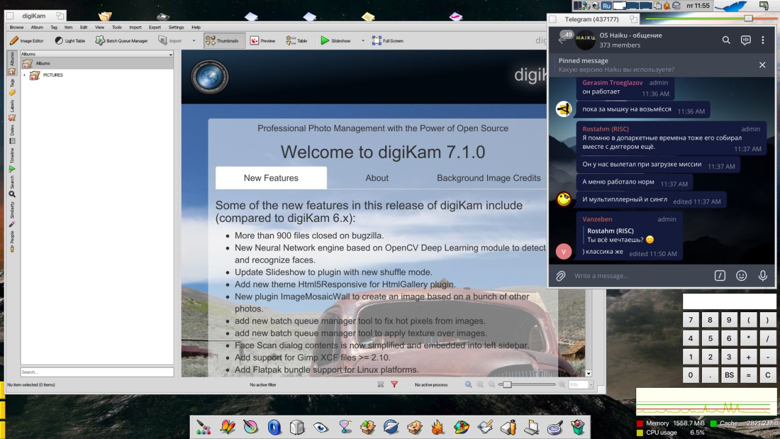Open the Albums sidebar tab
Viewport: 780px width, 439px height.
[12, 63]
